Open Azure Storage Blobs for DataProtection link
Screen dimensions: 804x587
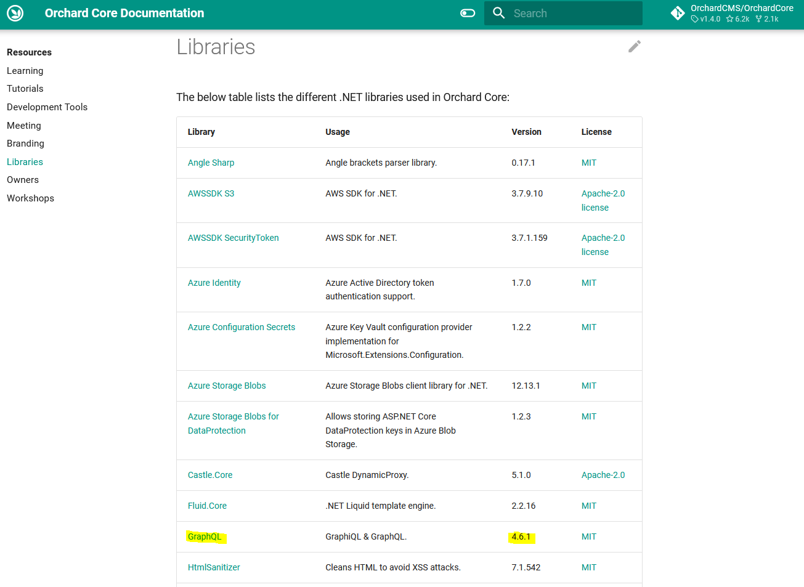(233, 423)
